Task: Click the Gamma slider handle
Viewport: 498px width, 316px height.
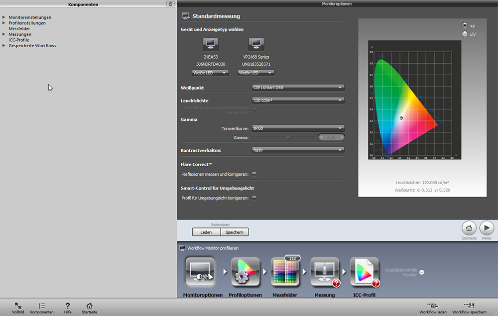Action: point(287,136)
